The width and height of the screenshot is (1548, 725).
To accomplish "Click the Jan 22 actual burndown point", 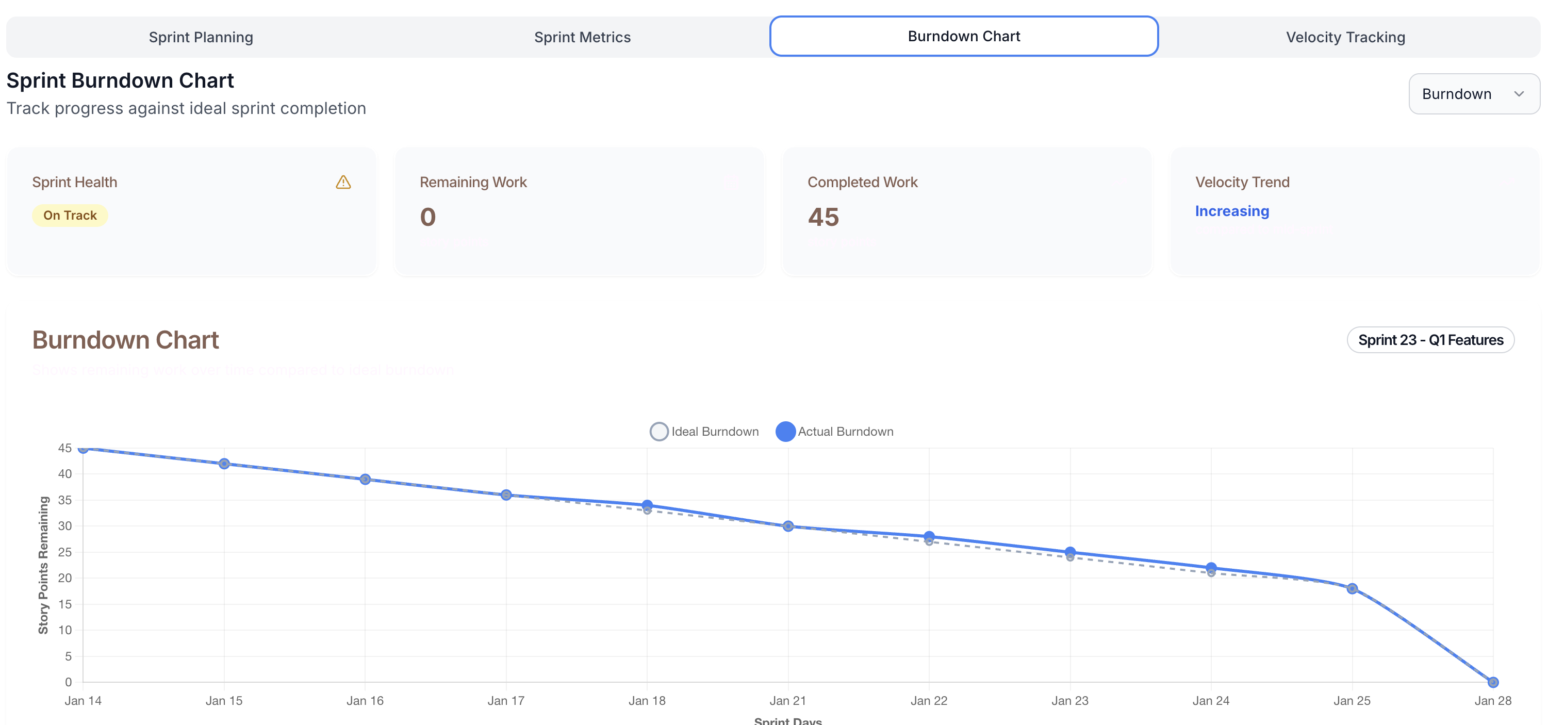I will coord(929,536).
